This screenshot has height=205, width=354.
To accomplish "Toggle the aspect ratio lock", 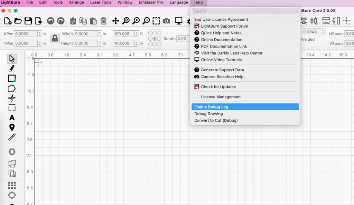I will click(55, 38).
